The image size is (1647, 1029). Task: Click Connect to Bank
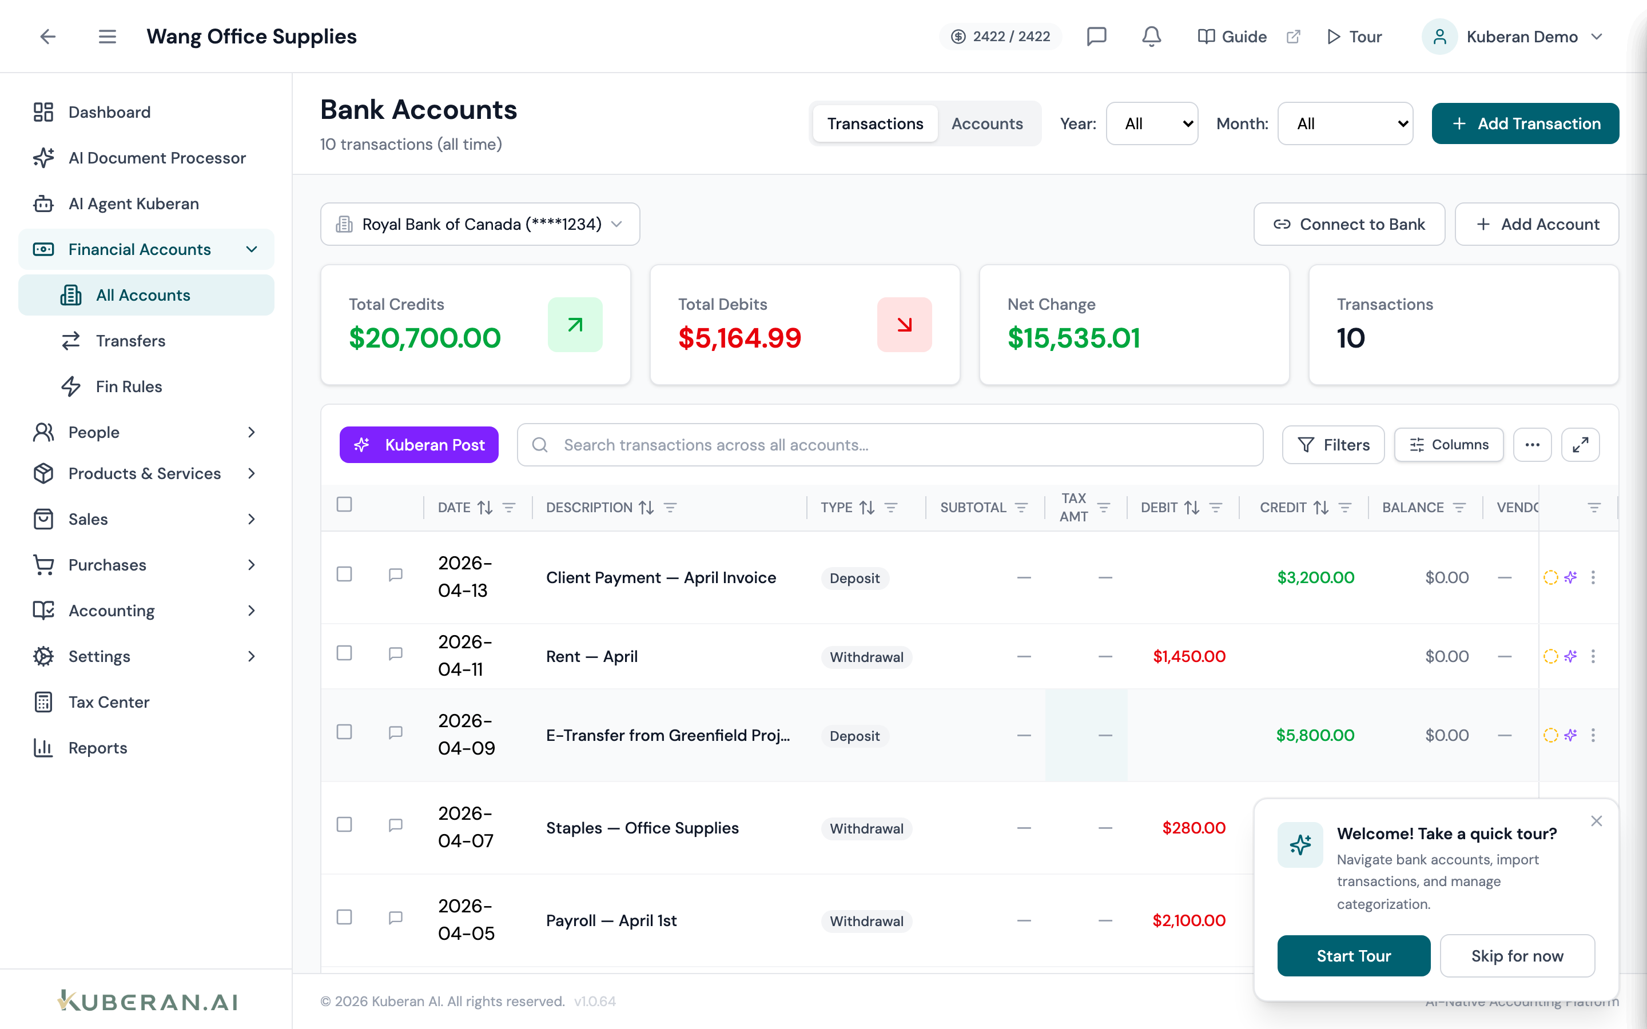pos(1349,224)
